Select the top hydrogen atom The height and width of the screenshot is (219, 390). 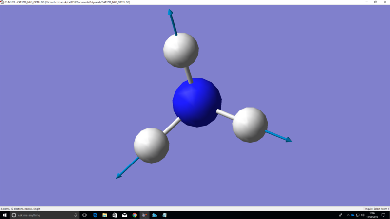click(x=181, y=50)
